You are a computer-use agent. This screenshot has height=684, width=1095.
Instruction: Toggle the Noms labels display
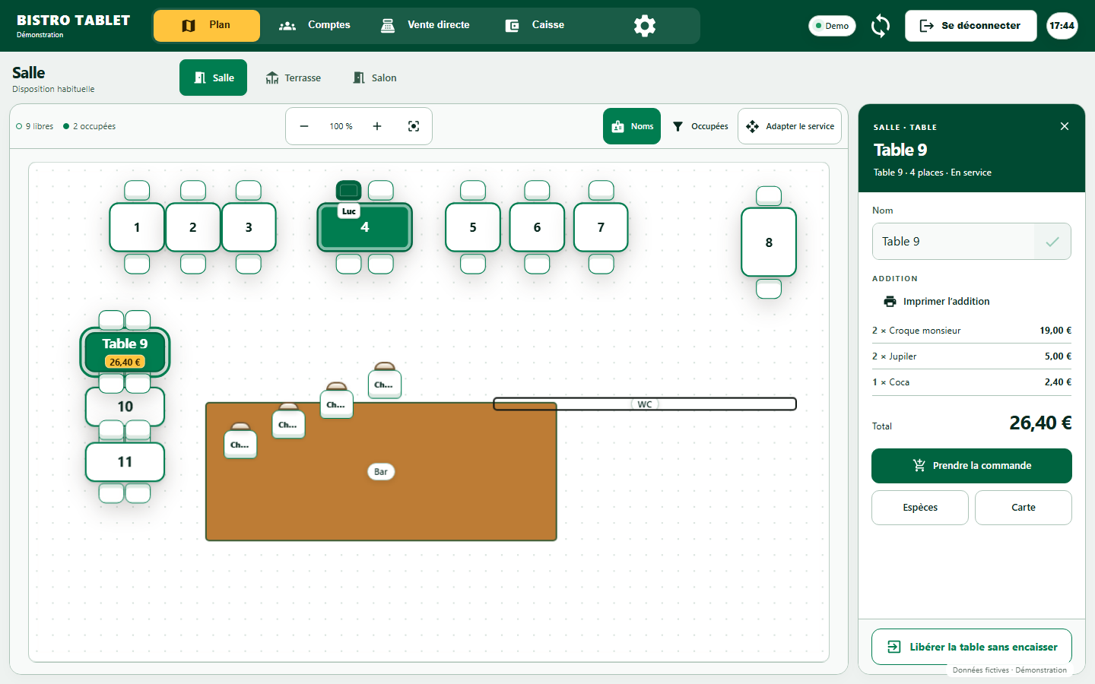tap(632, 126)
